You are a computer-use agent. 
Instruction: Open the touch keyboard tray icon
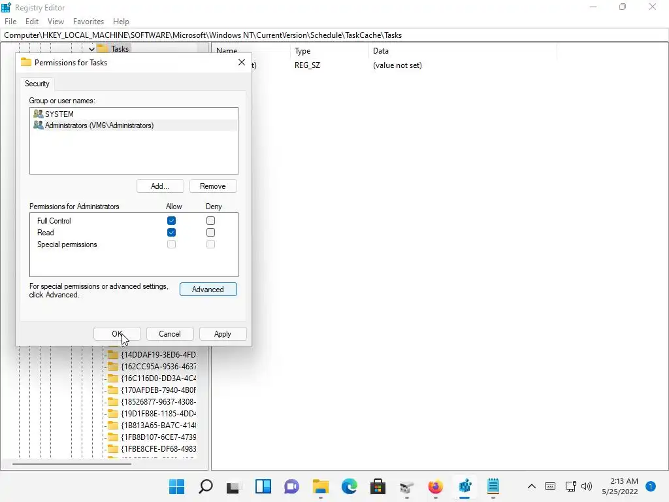click(x=550, y=486)
